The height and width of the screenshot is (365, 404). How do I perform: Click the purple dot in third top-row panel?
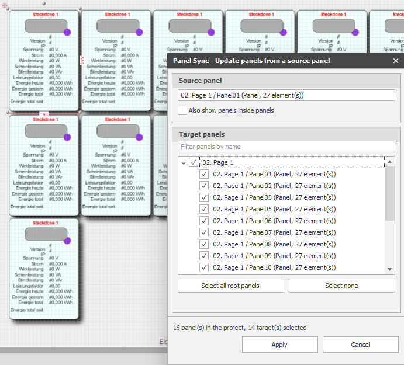211,32
